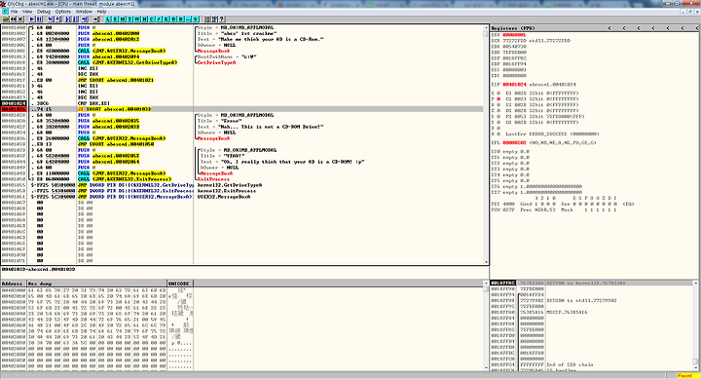The width and height of the screenshot is (701, 379).
Task: Select the CMP EAX,ESI instruction row
Action: point(241,103)
